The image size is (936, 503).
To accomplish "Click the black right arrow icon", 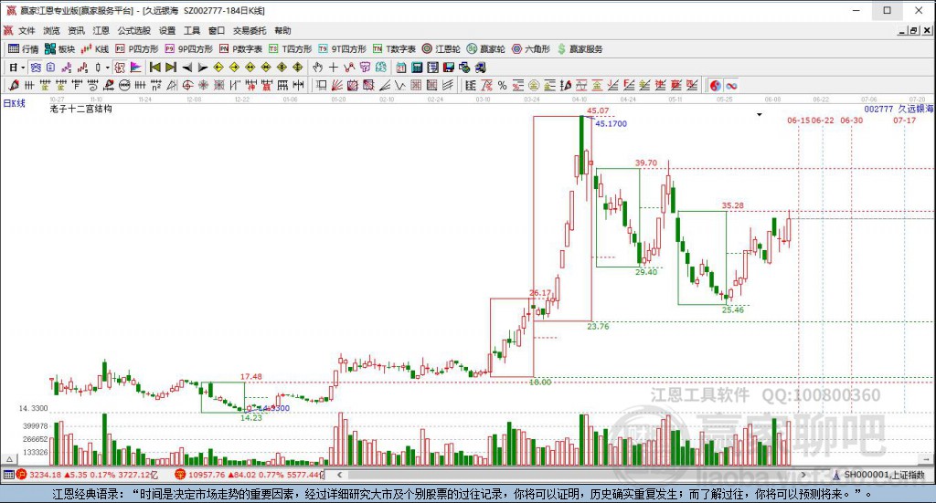I will [203, 68].
